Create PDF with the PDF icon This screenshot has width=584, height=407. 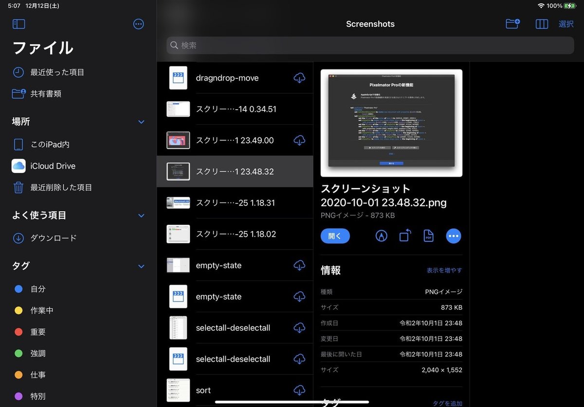428,236
